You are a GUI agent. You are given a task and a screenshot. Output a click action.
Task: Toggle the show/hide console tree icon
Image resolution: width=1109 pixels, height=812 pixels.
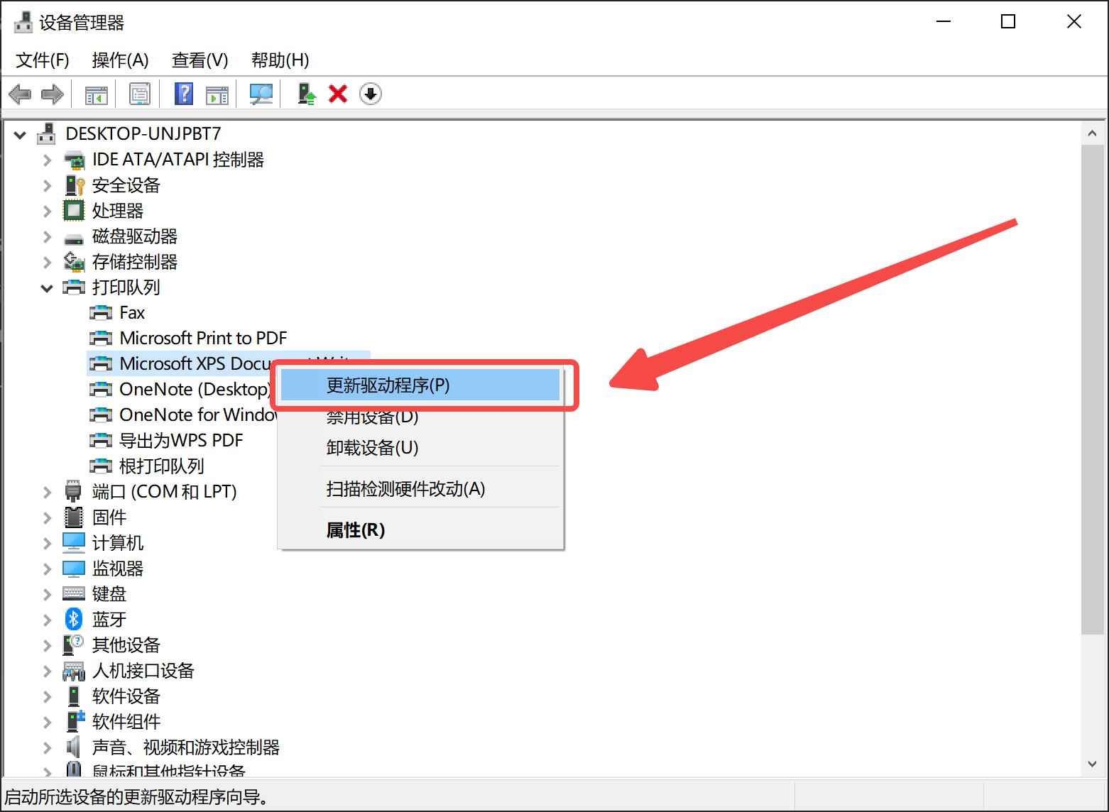tap(95, 94)
